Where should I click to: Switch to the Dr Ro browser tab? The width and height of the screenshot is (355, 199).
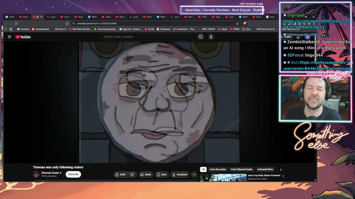pos(148,17)
